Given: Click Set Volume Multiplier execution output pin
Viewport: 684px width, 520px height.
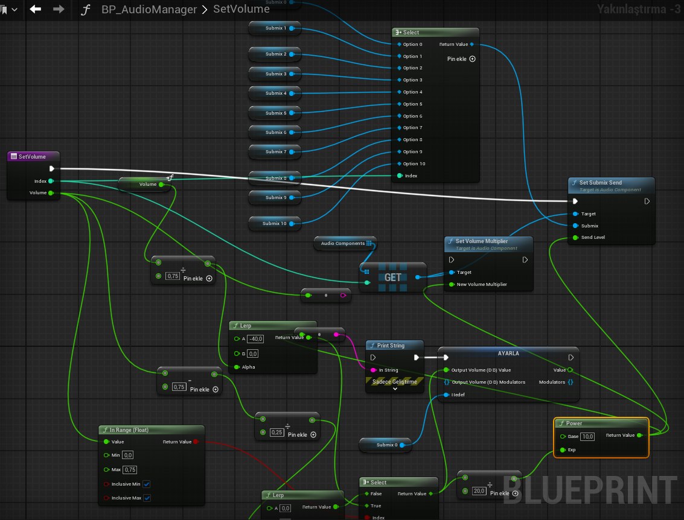Looking at the screenshot, I should [525, 260].
